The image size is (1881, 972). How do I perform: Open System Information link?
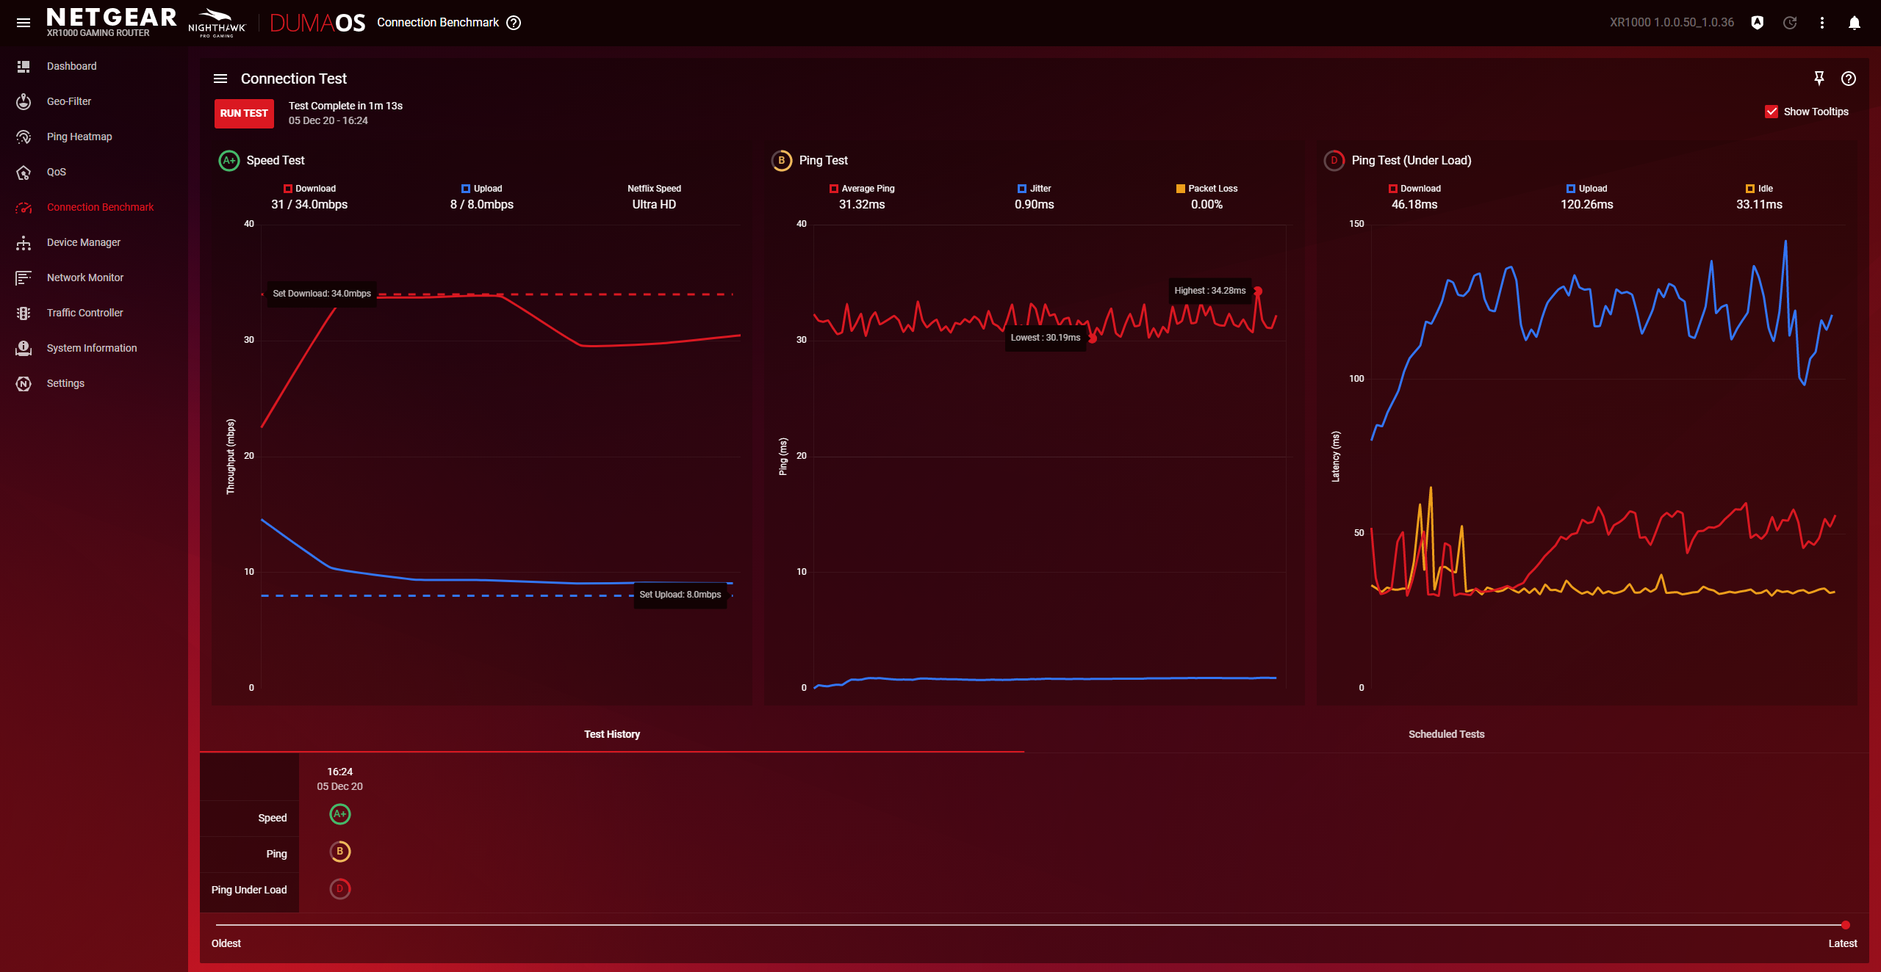point(92,348)
